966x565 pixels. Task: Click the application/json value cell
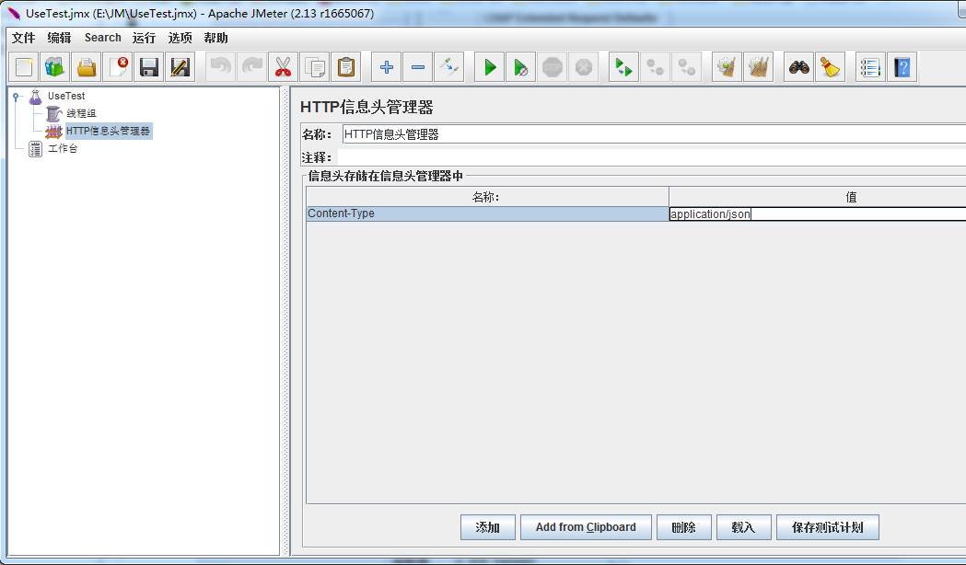pos(818,214)
